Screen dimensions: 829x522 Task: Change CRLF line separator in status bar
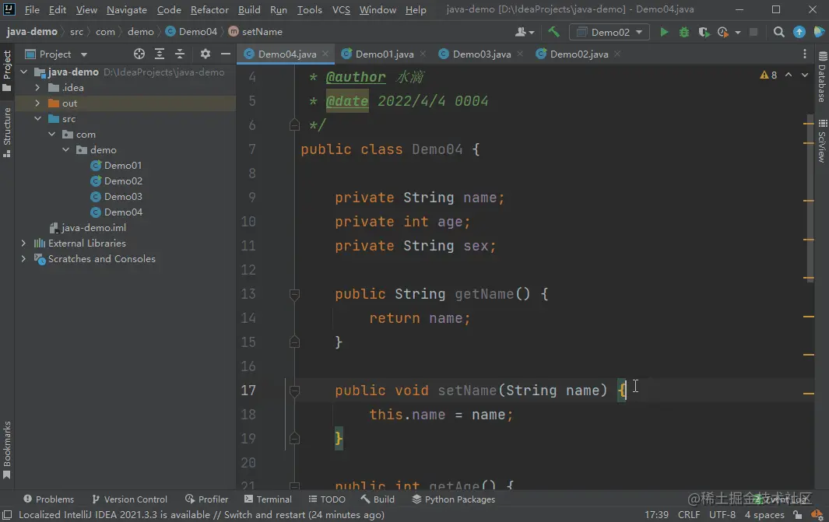688,514
